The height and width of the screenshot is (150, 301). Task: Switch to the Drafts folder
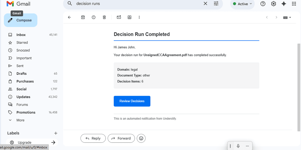click(x=22, y=73)
